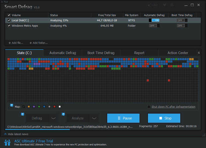The width and height of the screenshot is (206, 148).
Task: Click the help icon beside Defrag button
Action: click(x=23, y=114)
